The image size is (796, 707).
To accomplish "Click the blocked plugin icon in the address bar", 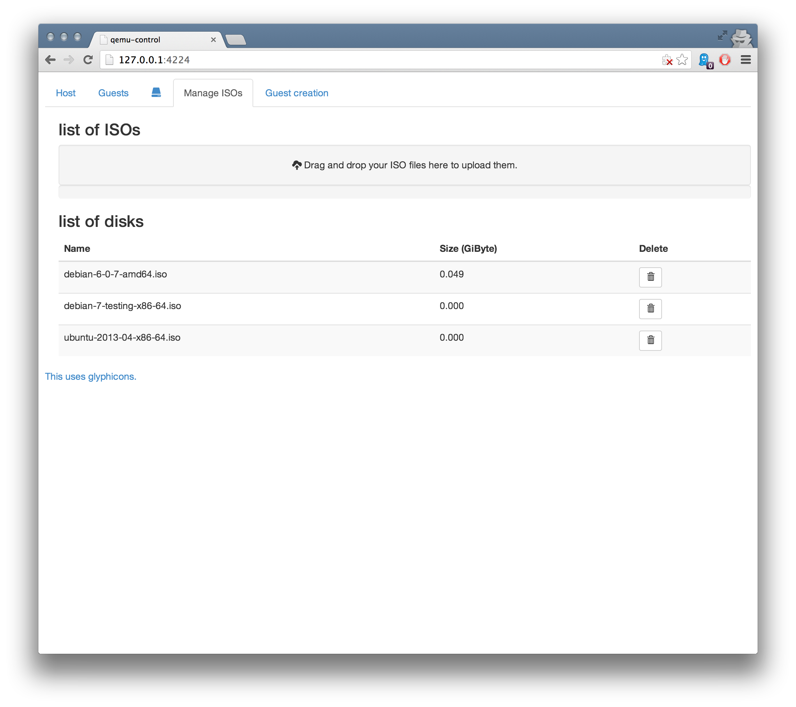I will point(667,60).
